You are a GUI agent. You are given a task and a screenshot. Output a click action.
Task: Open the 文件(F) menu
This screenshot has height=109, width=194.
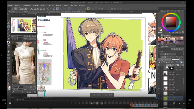click(x=10, y=5)
